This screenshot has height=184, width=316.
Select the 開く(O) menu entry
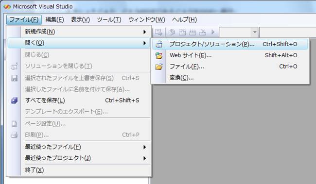click(x=79, y=43)
